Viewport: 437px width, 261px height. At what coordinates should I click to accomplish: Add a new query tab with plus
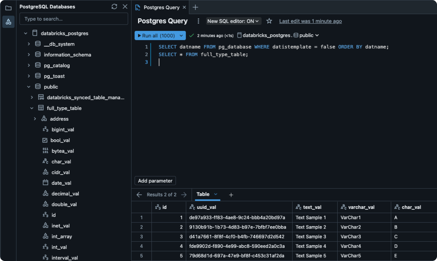pyautogui.click(x=195, y=7)
